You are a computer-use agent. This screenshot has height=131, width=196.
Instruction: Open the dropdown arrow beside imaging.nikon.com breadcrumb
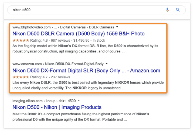click(x=79, y=100)
